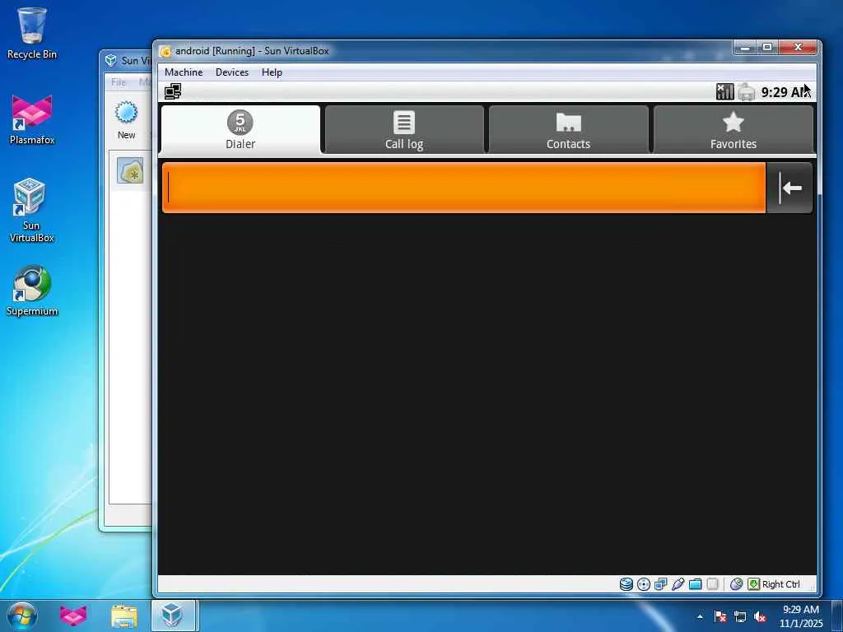This screenshot has height=632, width=843.
Task: Click the greyed-out virtualization indicator icon
Action: (712, 584)
